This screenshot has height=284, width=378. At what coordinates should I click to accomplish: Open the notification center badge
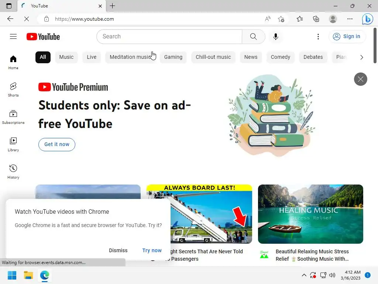tap(367, 275)
